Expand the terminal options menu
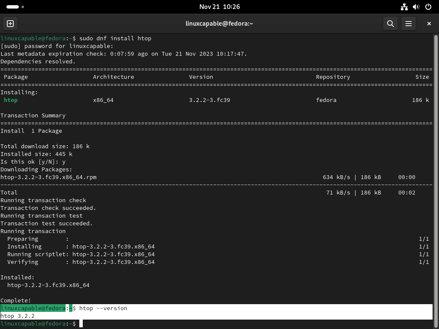This screenshot has width=439, height=329. tap(408, 24)
